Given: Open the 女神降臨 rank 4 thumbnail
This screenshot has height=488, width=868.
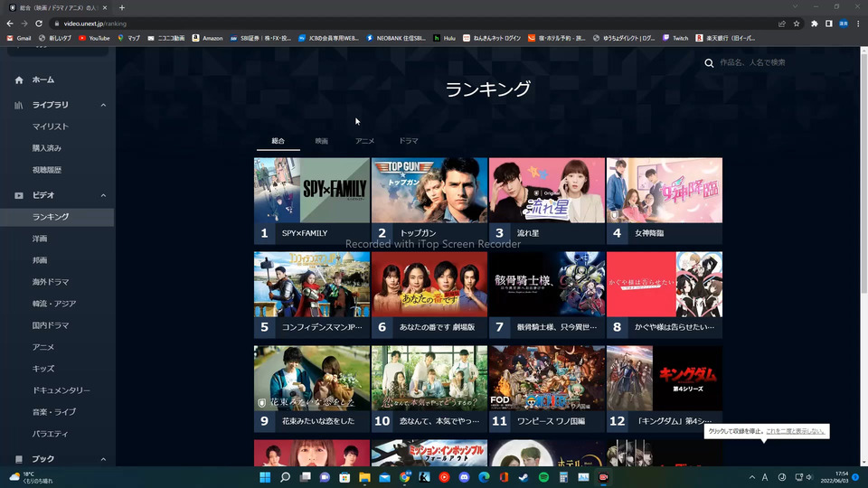Looking at the screenshot, I should click(x=665, y=191).
